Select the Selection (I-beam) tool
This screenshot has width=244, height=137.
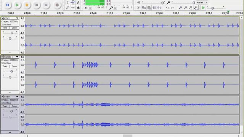[68, 3]
